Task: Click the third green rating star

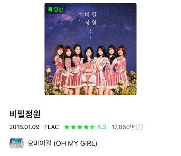Action: (x=80, y=127)
